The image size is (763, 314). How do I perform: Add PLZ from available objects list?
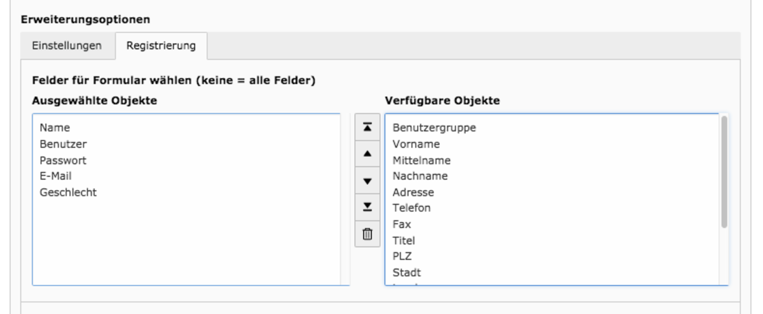point(402,257)
